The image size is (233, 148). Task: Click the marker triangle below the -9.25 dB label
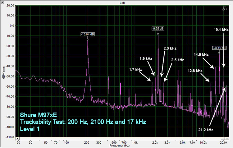(158, 33)
